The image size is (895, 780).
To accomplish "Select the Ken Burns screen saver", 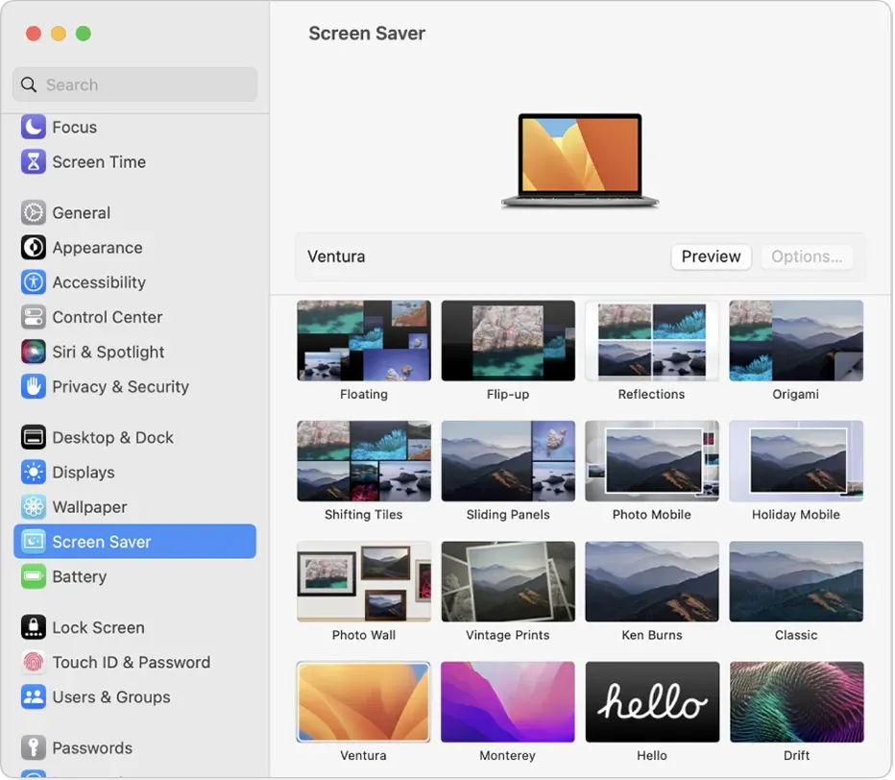I will [652, 581].
